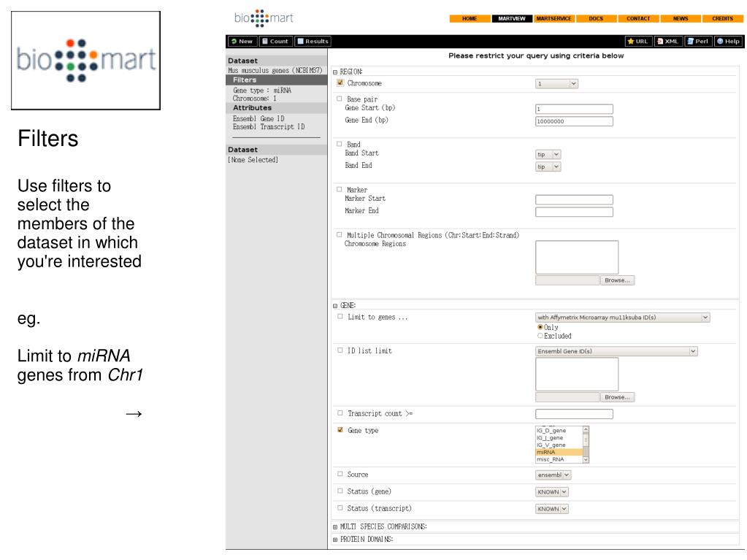This screenshot has height=560, width=747.
Task: Open the CREDITS tab
Action: click(722, 18)
